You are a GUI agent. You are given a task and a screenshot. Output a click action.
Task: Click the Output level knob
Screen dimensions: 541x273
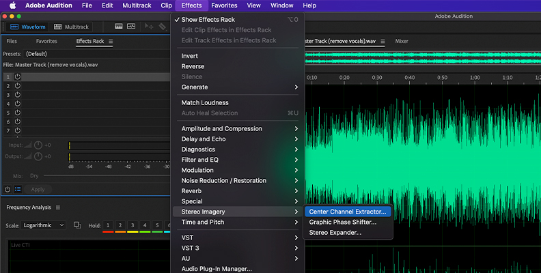click(x=38, y=156)
